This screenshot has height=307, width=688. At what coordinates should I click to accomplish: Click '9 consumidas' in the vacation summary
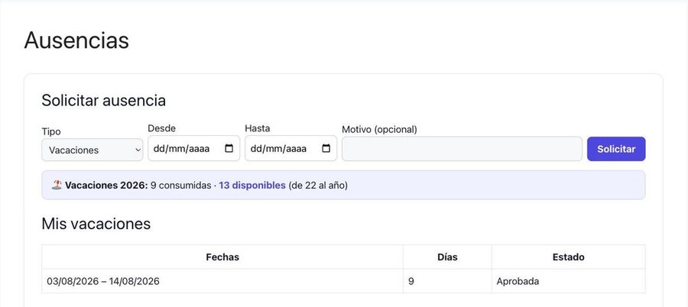pyautogui.click(x=180, y=185)
